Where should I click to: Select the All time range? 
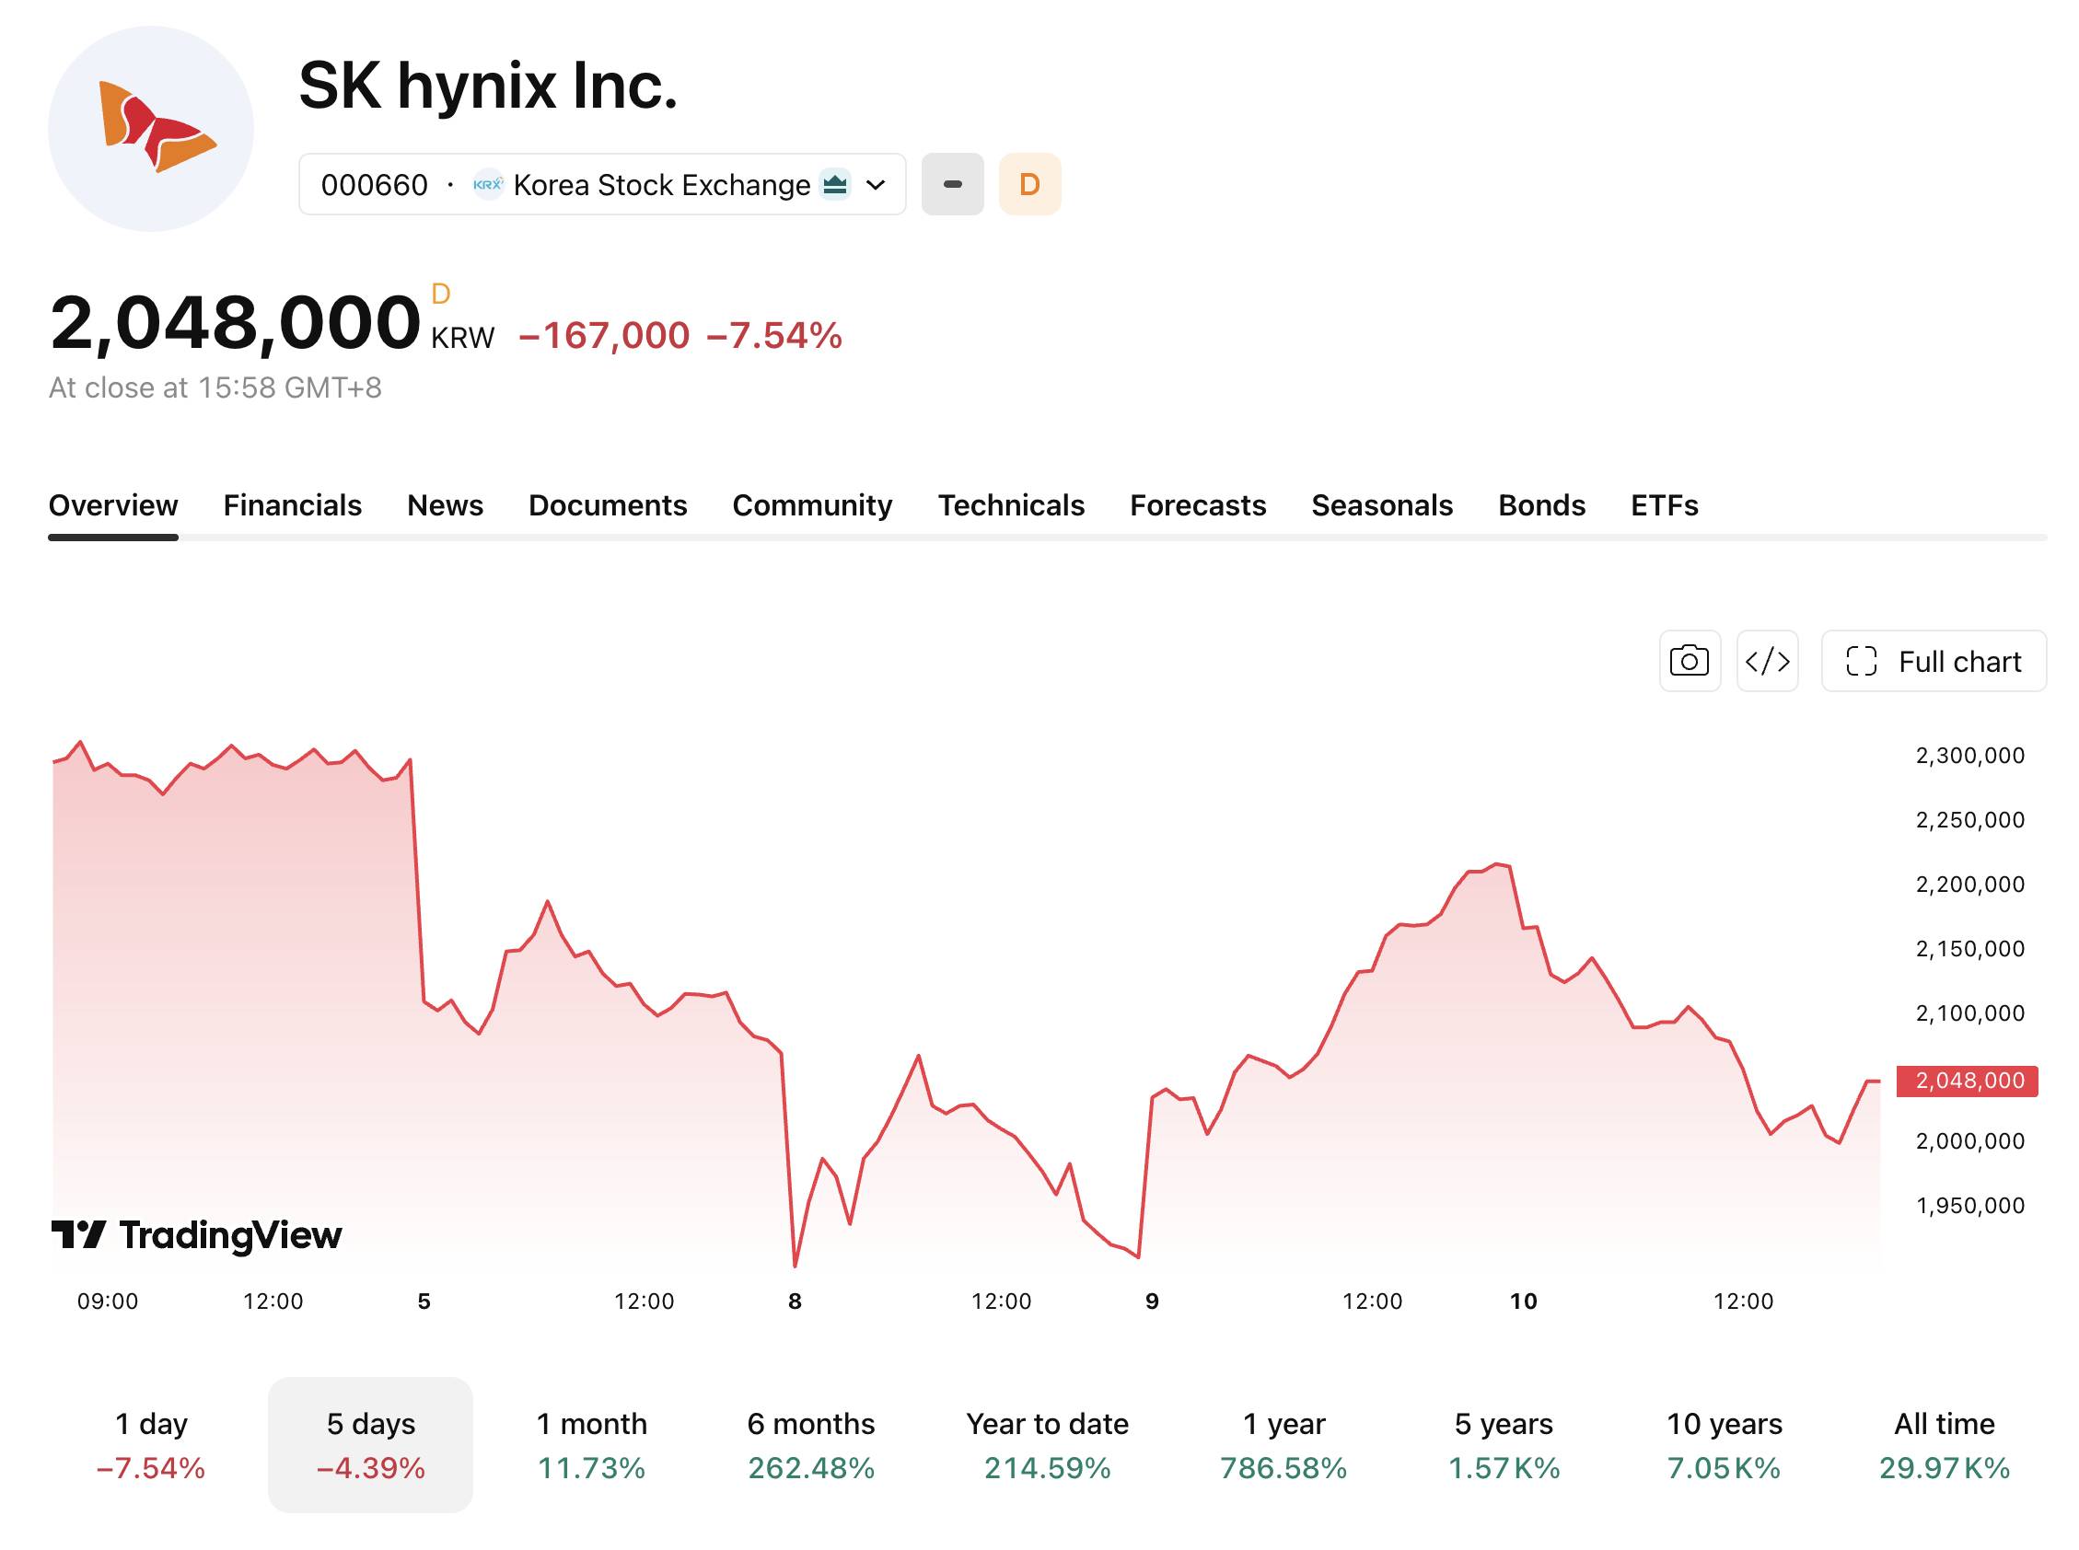click(1944, 1444)
